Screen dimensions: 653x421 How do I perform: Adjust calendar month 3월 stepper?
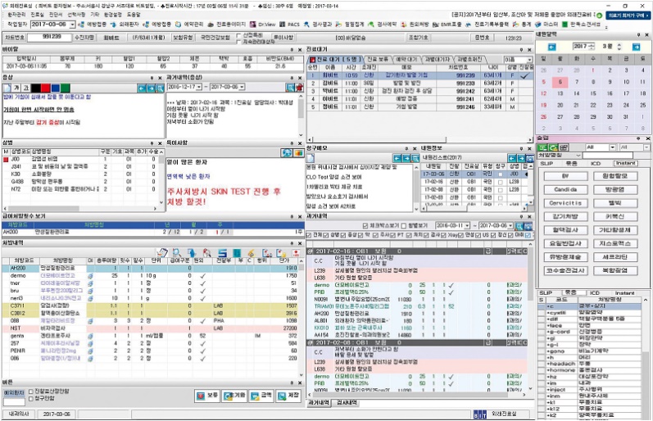pyautogui.click(x=619, y=47)
